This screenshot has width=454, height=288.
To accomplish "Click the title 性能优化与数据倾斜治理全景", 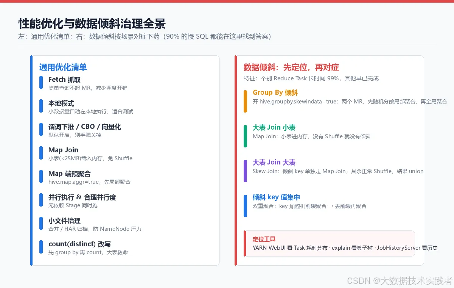I will 92,23.
